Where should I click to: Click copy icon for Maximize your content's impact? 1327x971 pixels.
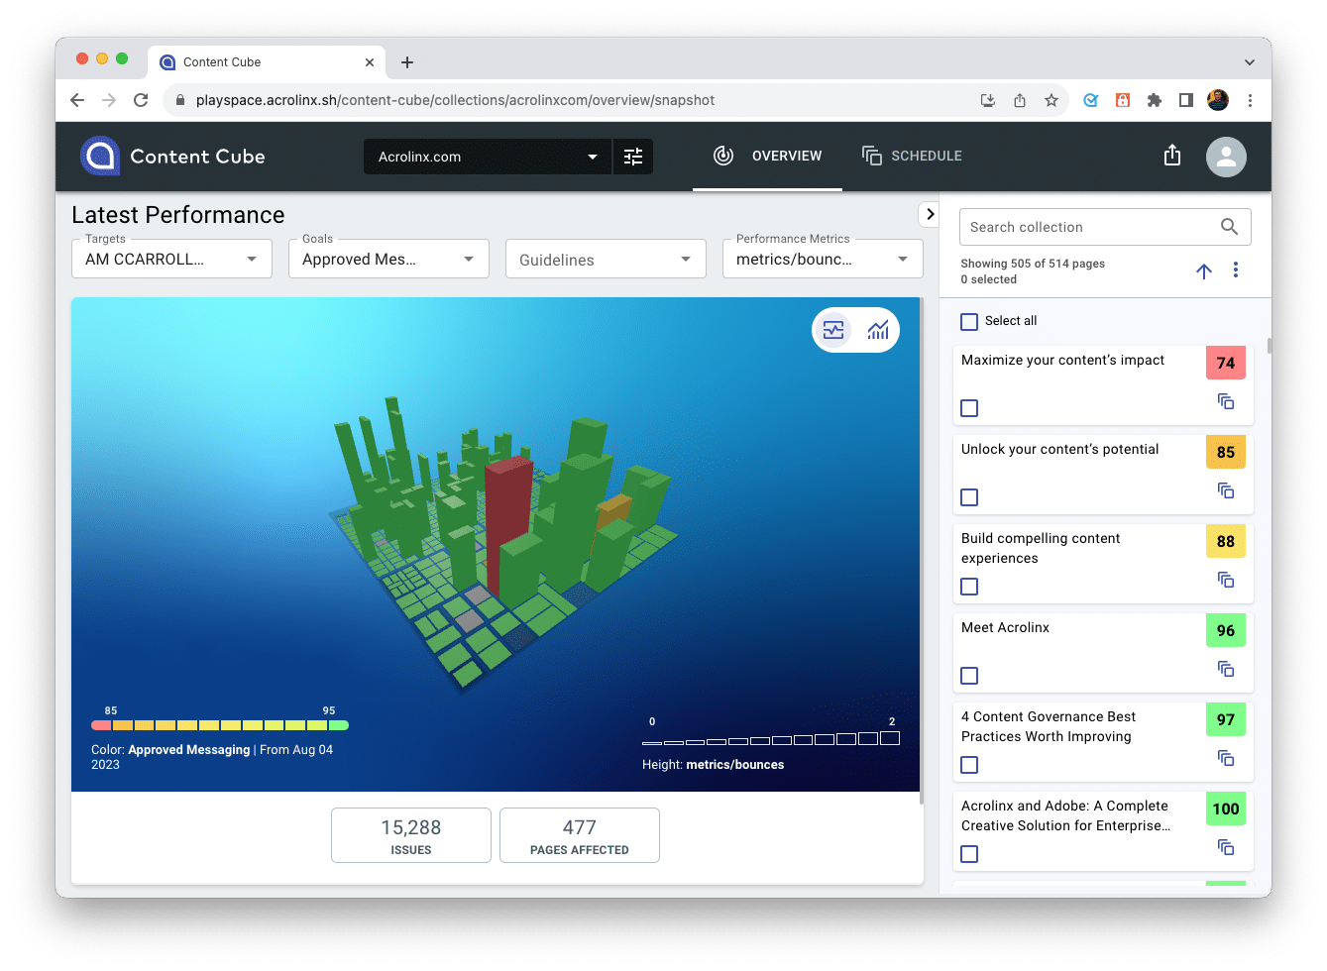[x=1226, y=401]
